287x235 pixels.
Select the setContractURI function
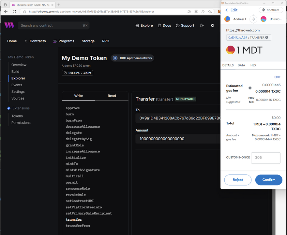click(x=80, y=201)
